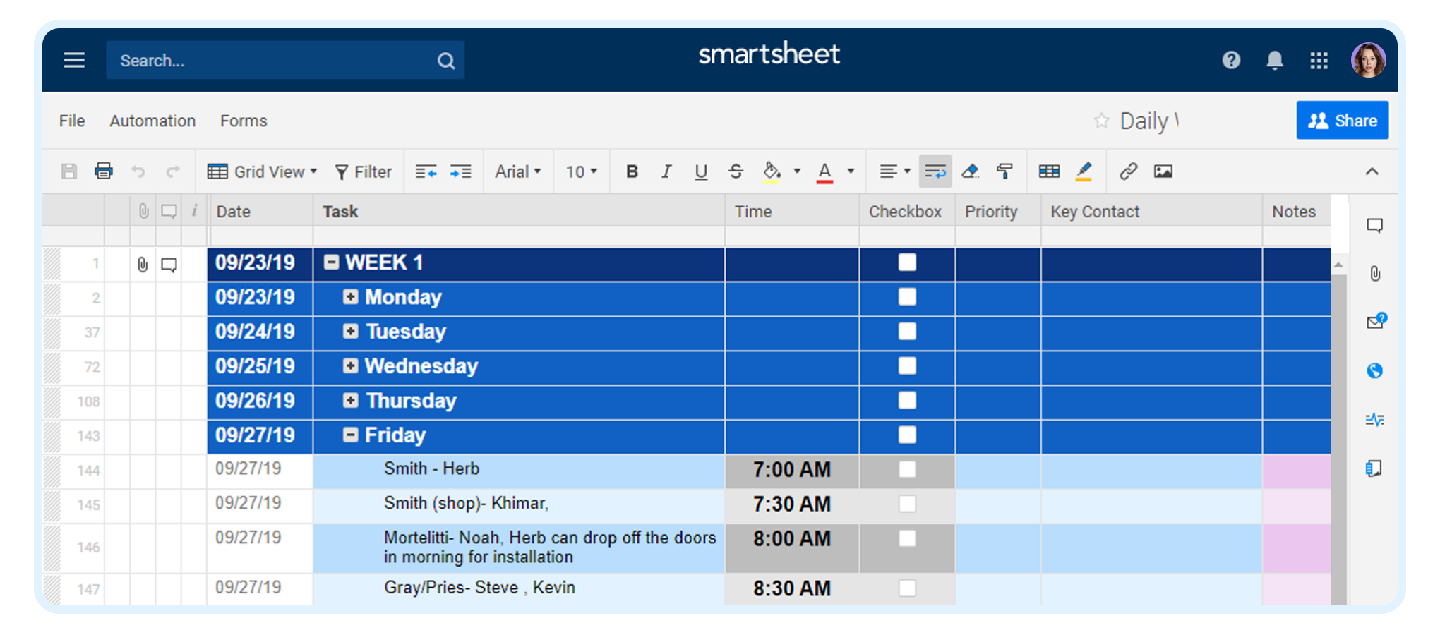Click the indent icon
This screenshot has width=1440, height=635.
coord(460,171)
